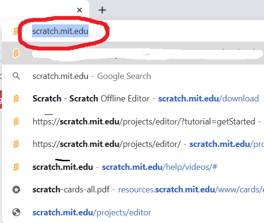Click Scratch icon beside tutorial=getStarted suggestion
This screenshot has width=264, height=223.
coord(16,122)
